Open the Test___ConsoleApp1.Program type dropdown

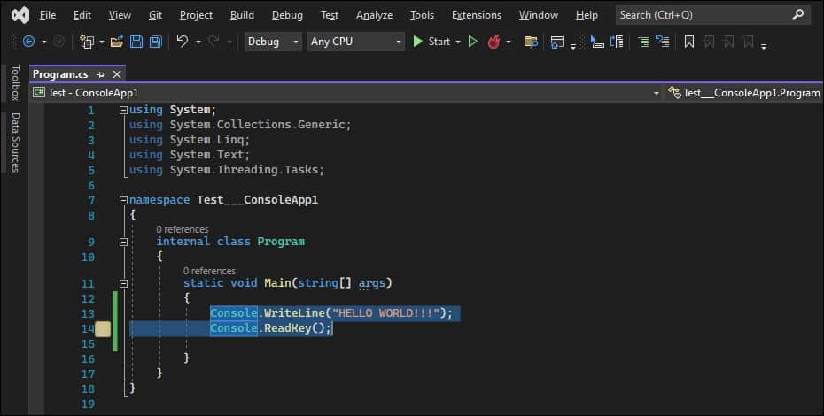click(744, 93)
